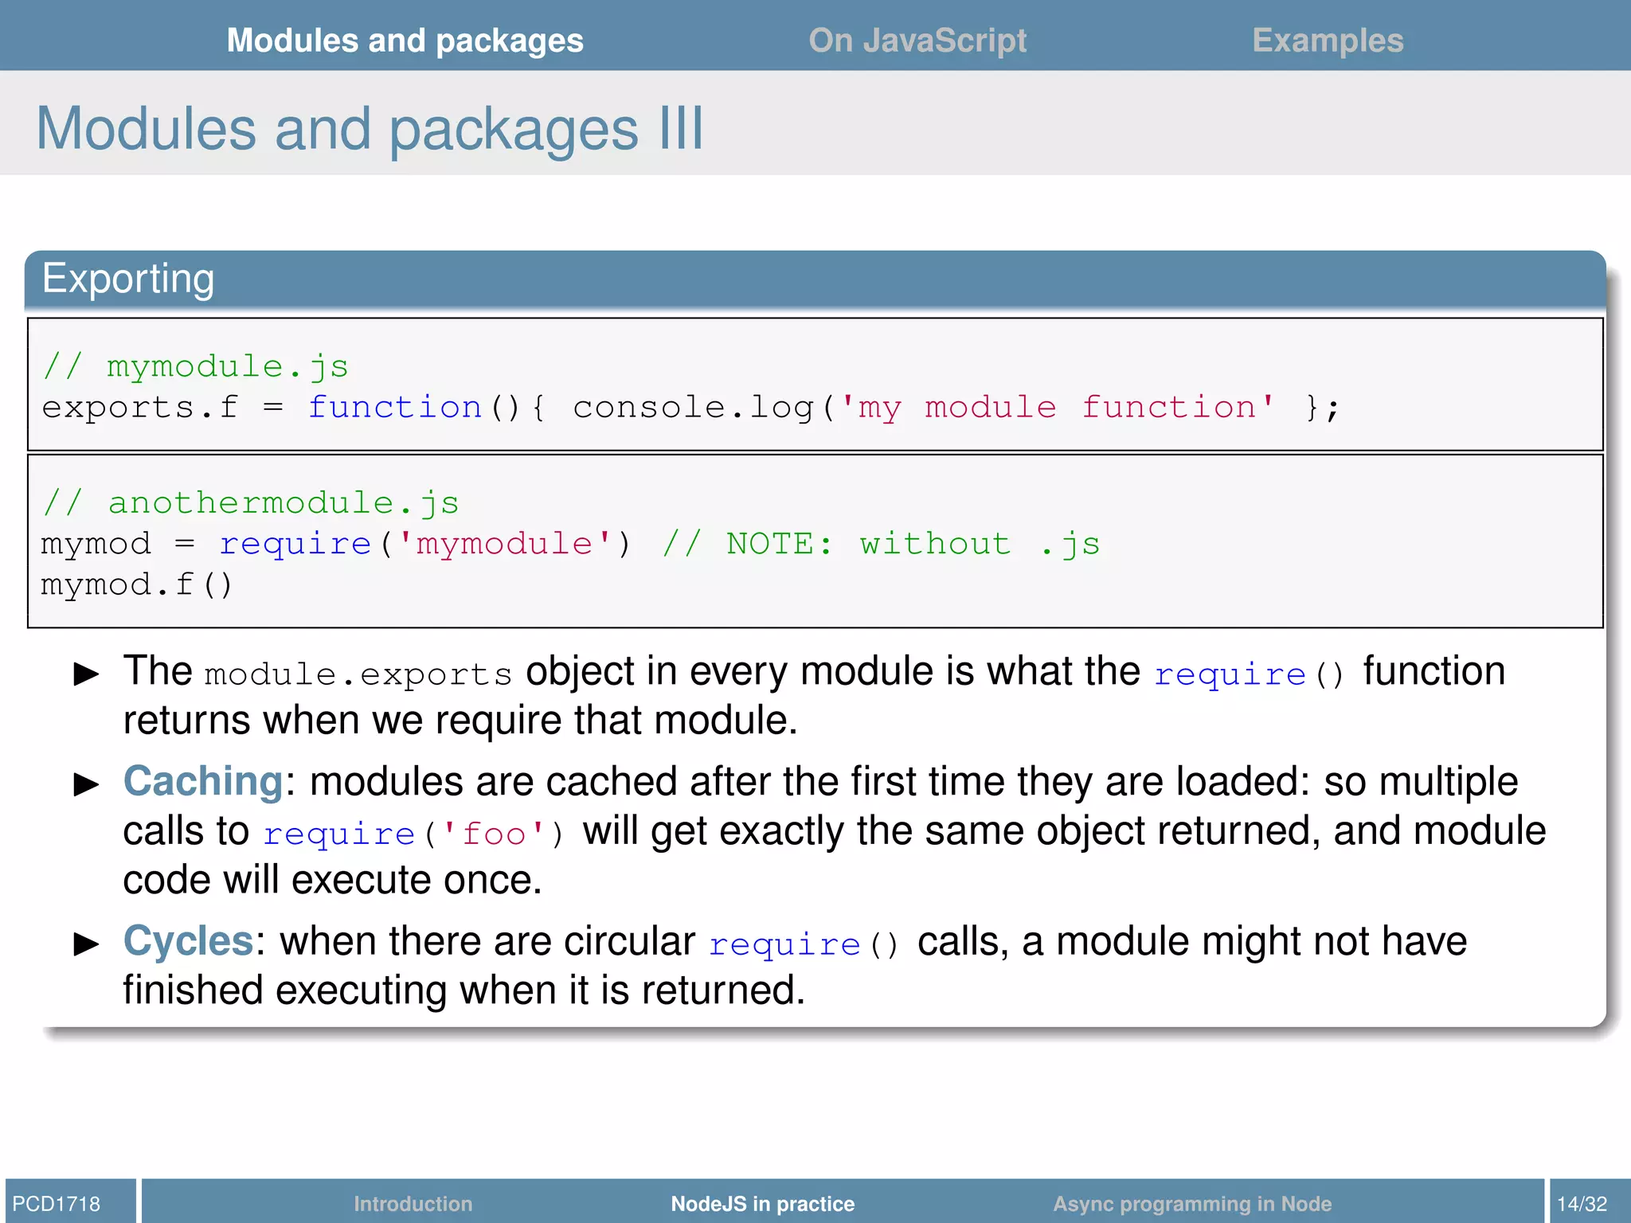Click the '// mymodule.js' comment line

coord(196,366)
